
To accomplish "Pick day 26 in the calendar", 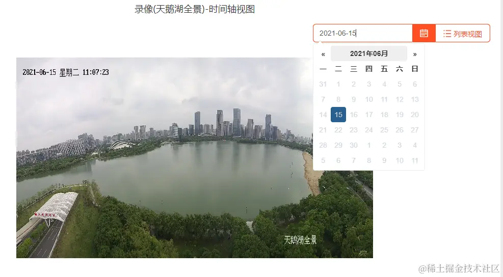I will coord(400,130).
